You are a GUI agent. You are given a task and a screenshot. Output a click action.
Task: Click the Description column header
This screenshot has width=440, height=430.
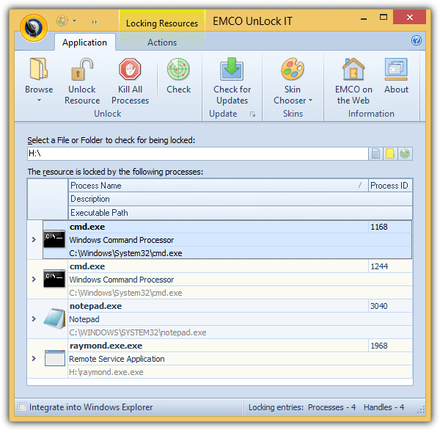(x=241, y=199)
